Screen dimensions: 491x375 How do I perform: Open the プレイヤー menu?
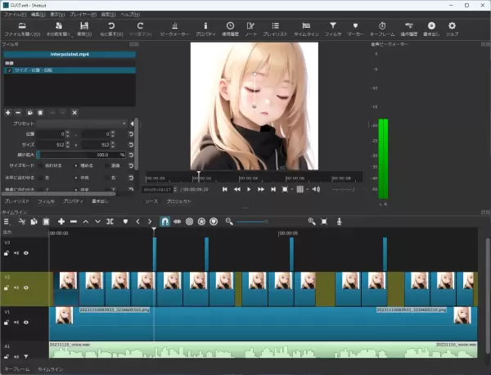point(83,15)
